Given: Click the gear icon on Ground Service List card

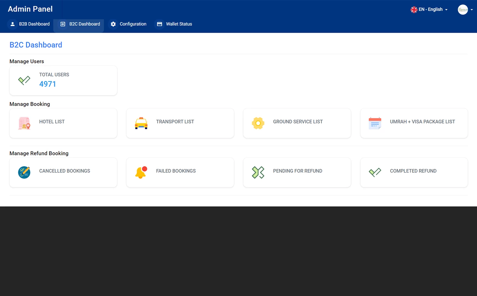Looking at the screenshot, I should 258,123.
